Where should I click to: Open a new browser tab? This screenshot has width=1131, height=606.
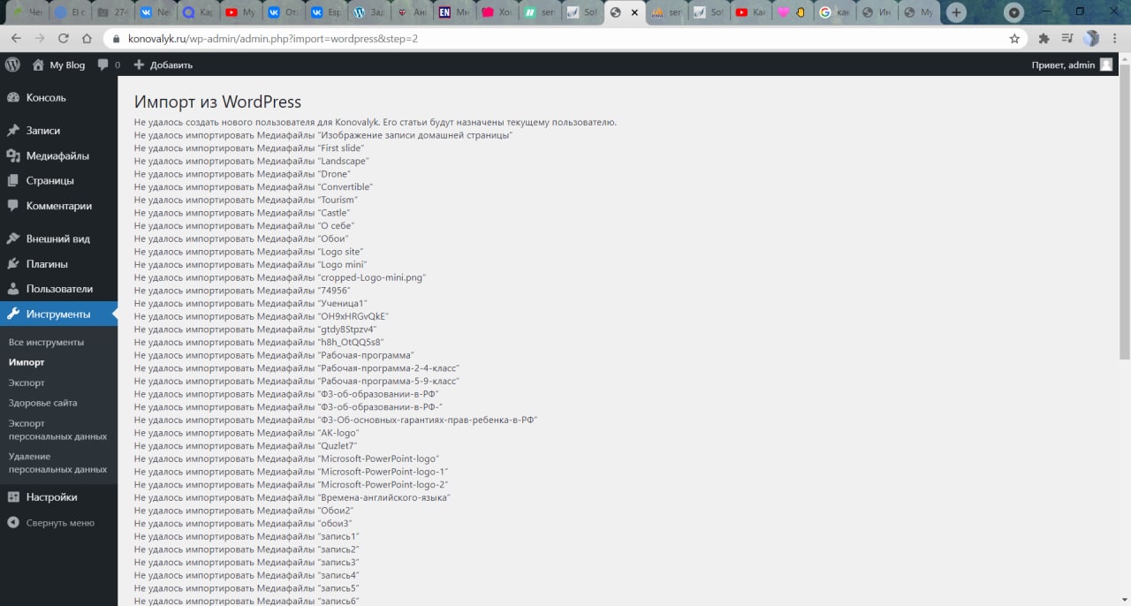955,12
